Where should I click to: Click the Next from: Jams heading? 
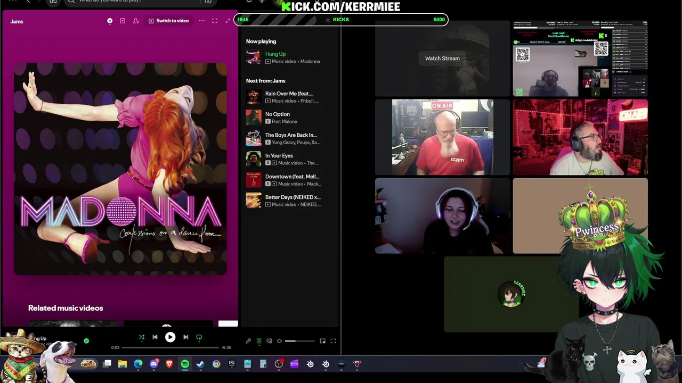pyautogui.click(x=266, y=81)
